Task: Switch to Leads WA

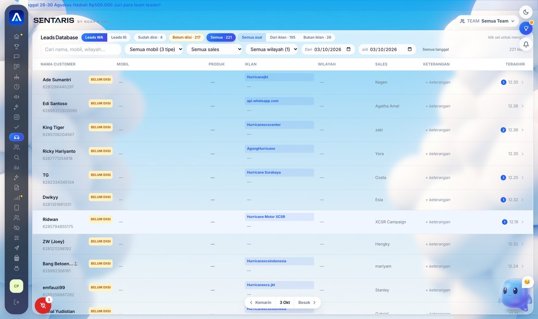Action: [x=94, y=37]
